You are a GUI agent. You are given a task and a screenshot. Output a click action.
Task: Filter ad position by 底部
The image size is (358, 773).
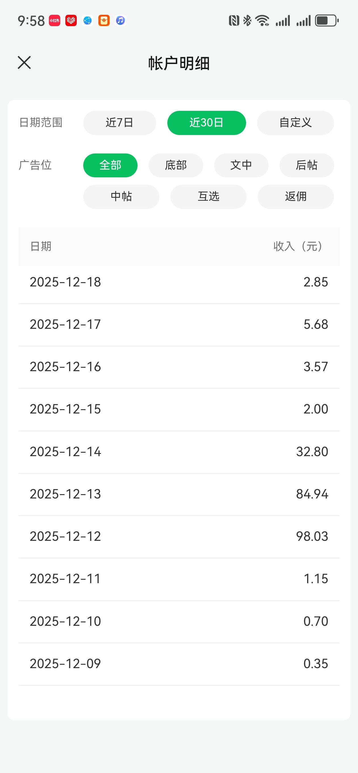176,165
